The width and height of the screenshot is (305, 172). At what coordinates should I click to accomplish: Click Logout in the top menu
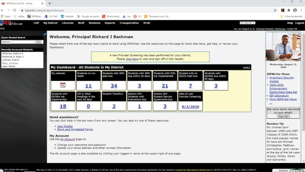click(300, 23)
